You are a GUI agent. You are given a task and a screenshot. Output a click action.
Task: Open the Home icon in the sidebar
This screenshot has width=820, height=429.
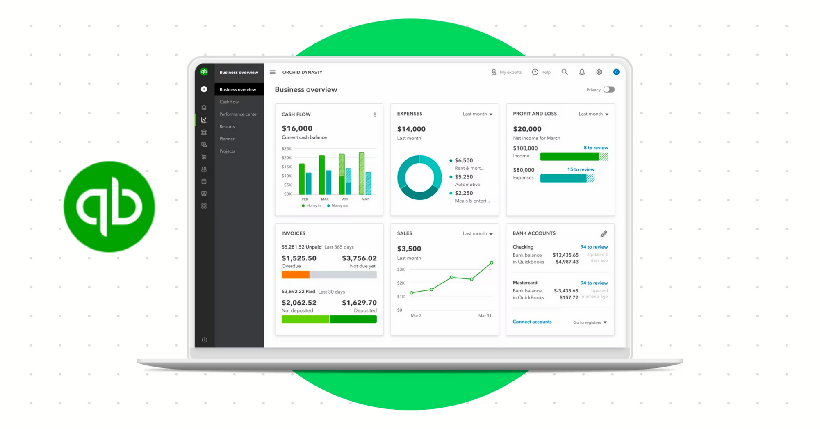click(204, 107)
